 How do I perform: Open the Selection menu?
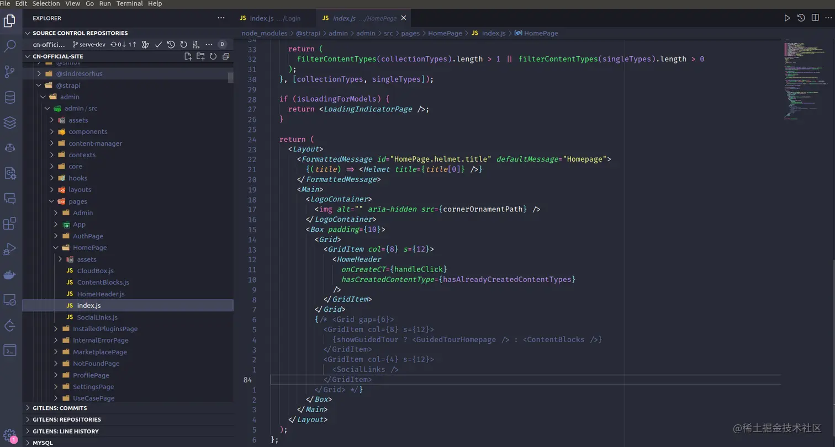tap(46, 3)
